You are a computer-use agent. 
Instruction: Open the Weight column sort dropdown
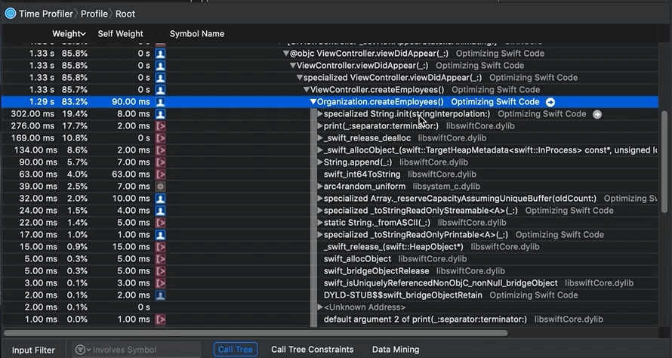coord(82,34)
